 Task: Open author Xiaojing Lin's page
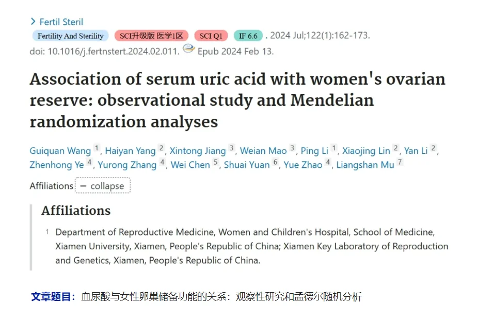point(366,151)
